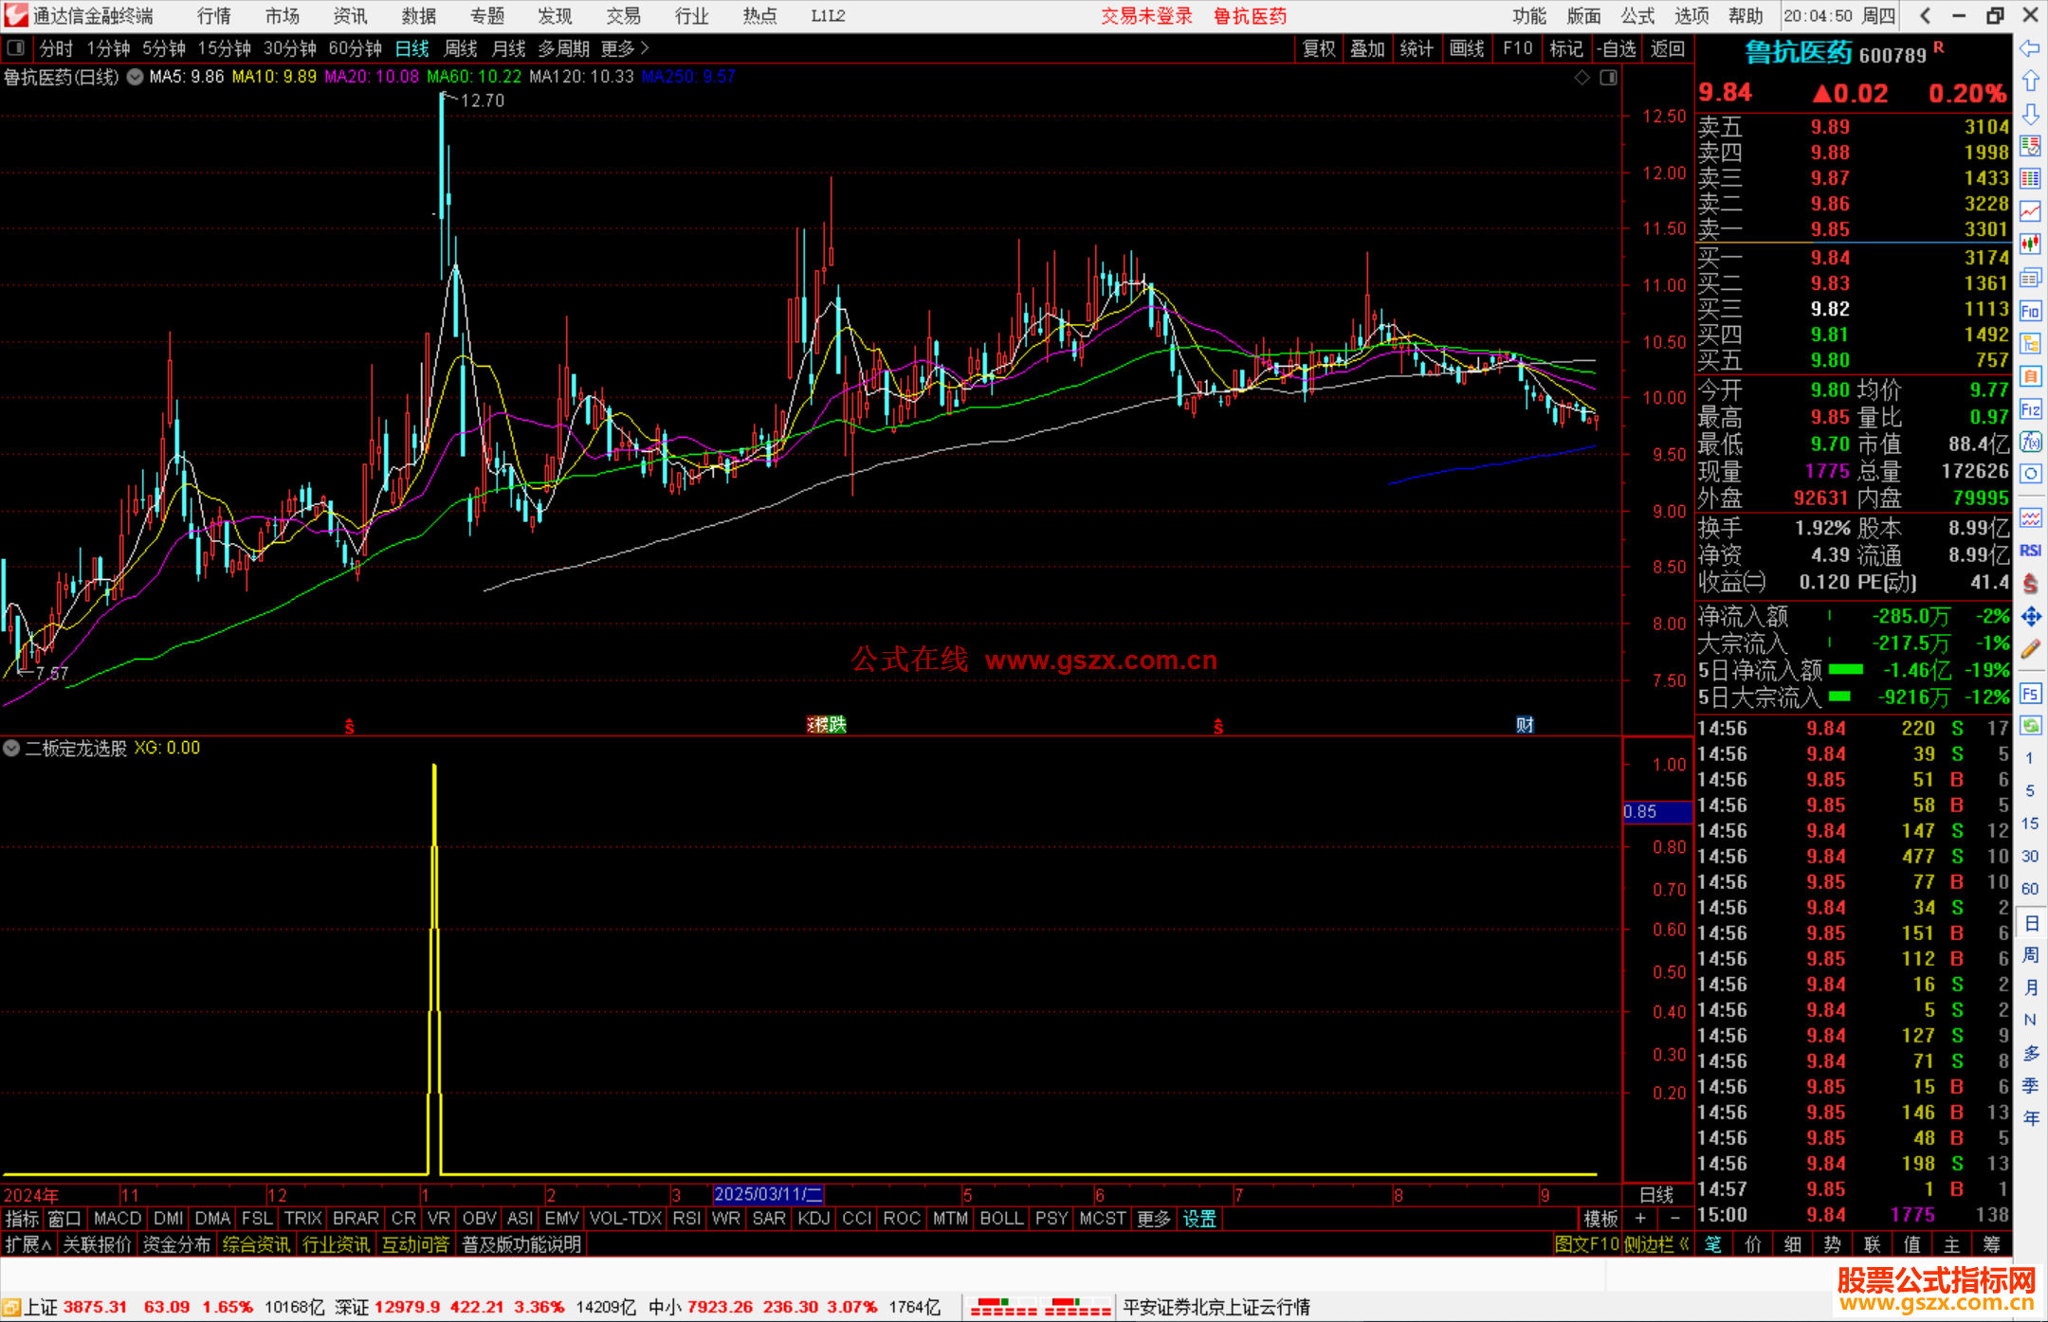Click the 设置 button in indicator bar

click(1199, 1219)
